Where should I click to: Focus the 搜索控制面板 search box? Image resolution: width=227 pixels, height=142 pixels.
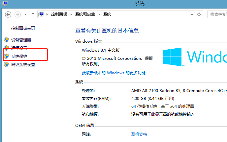click(x=217, y=14)
